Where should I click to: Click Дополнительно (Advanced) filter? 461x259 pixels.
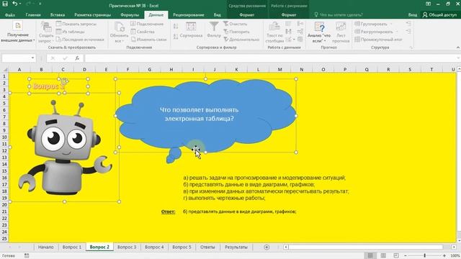coord(241,40)
